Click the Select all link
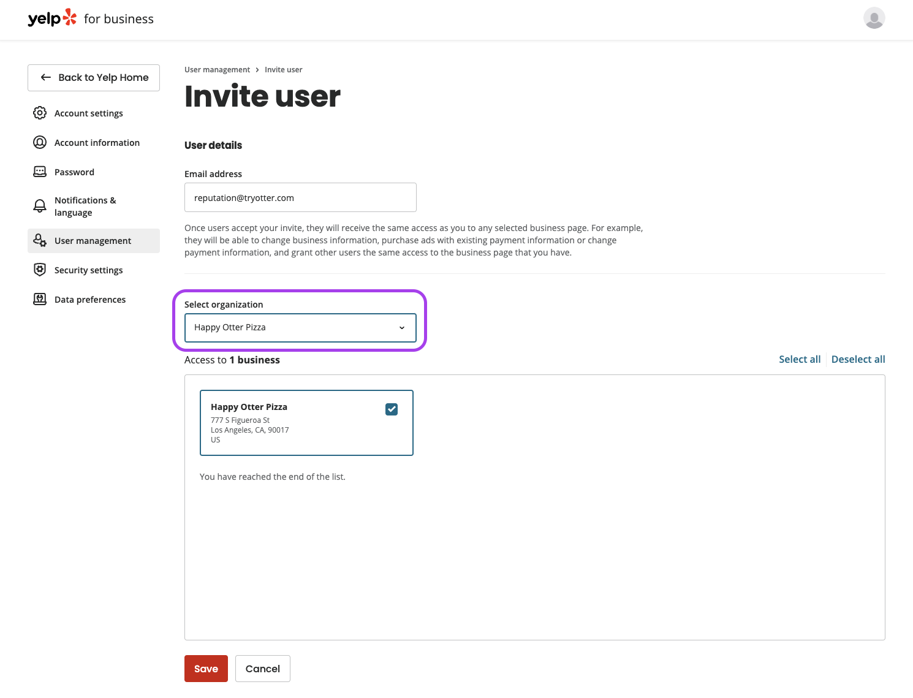This screenshot has width=913, height=698. (x=800, y=359)
